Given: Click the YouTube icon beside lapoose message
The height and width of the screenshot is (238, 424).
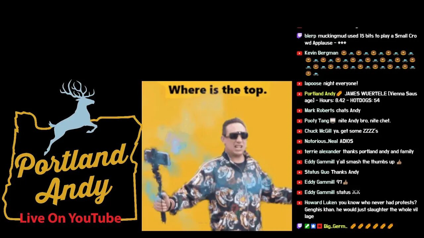Looking at the screenshot, I should pyautogui.click(x=299, y=84).
